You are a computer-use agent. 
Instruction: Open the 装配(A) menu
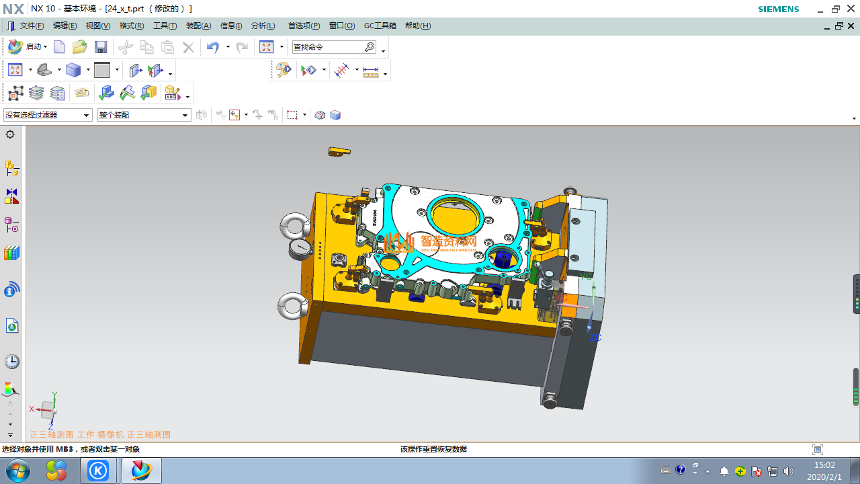click(198, 26)
